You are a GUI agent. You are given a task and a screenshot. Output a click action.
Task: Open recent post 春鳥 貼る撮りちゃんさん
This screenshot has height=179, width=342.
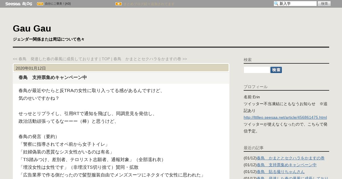(281, 172)
